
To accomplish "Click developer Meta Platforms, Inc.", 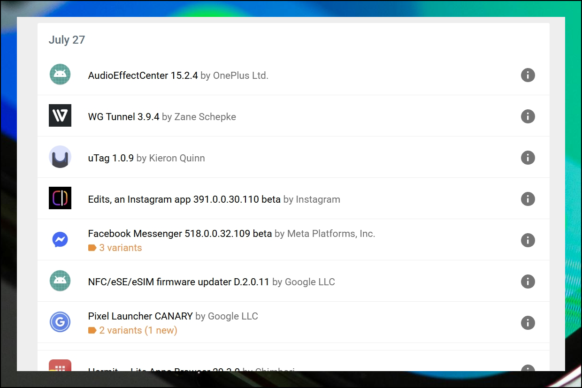I will (331, 234).
